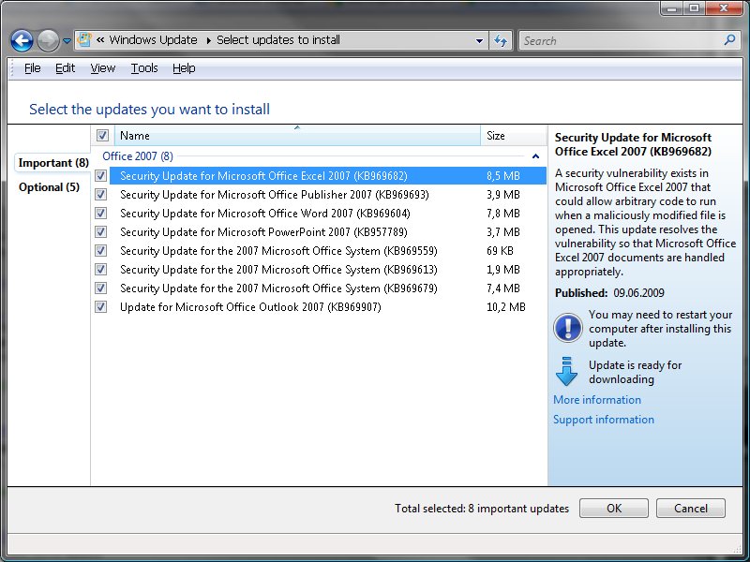Open the More information link
This screenshot has height=562, width=750.
(x=597, y=400)
